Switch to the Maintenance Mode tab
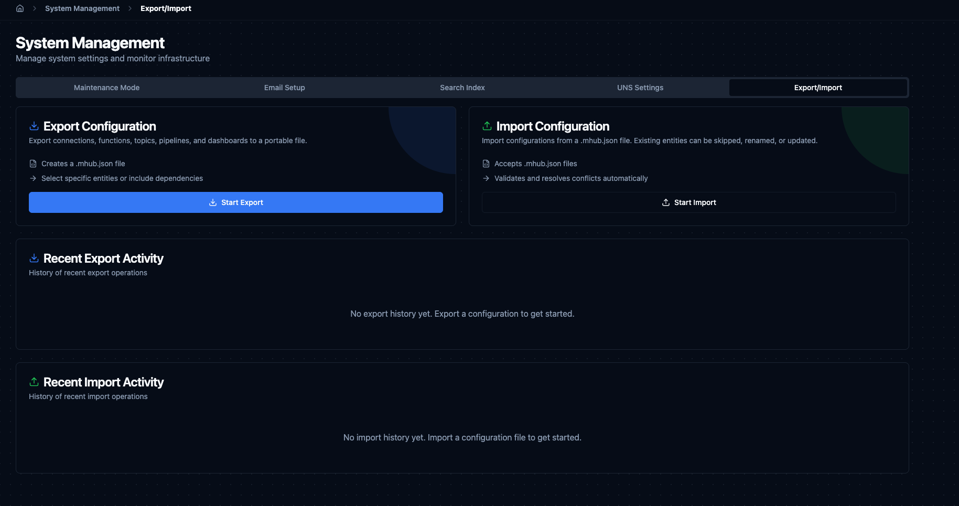Image resolution: width=959 pixels, height=506 pixels. point(106,88)
